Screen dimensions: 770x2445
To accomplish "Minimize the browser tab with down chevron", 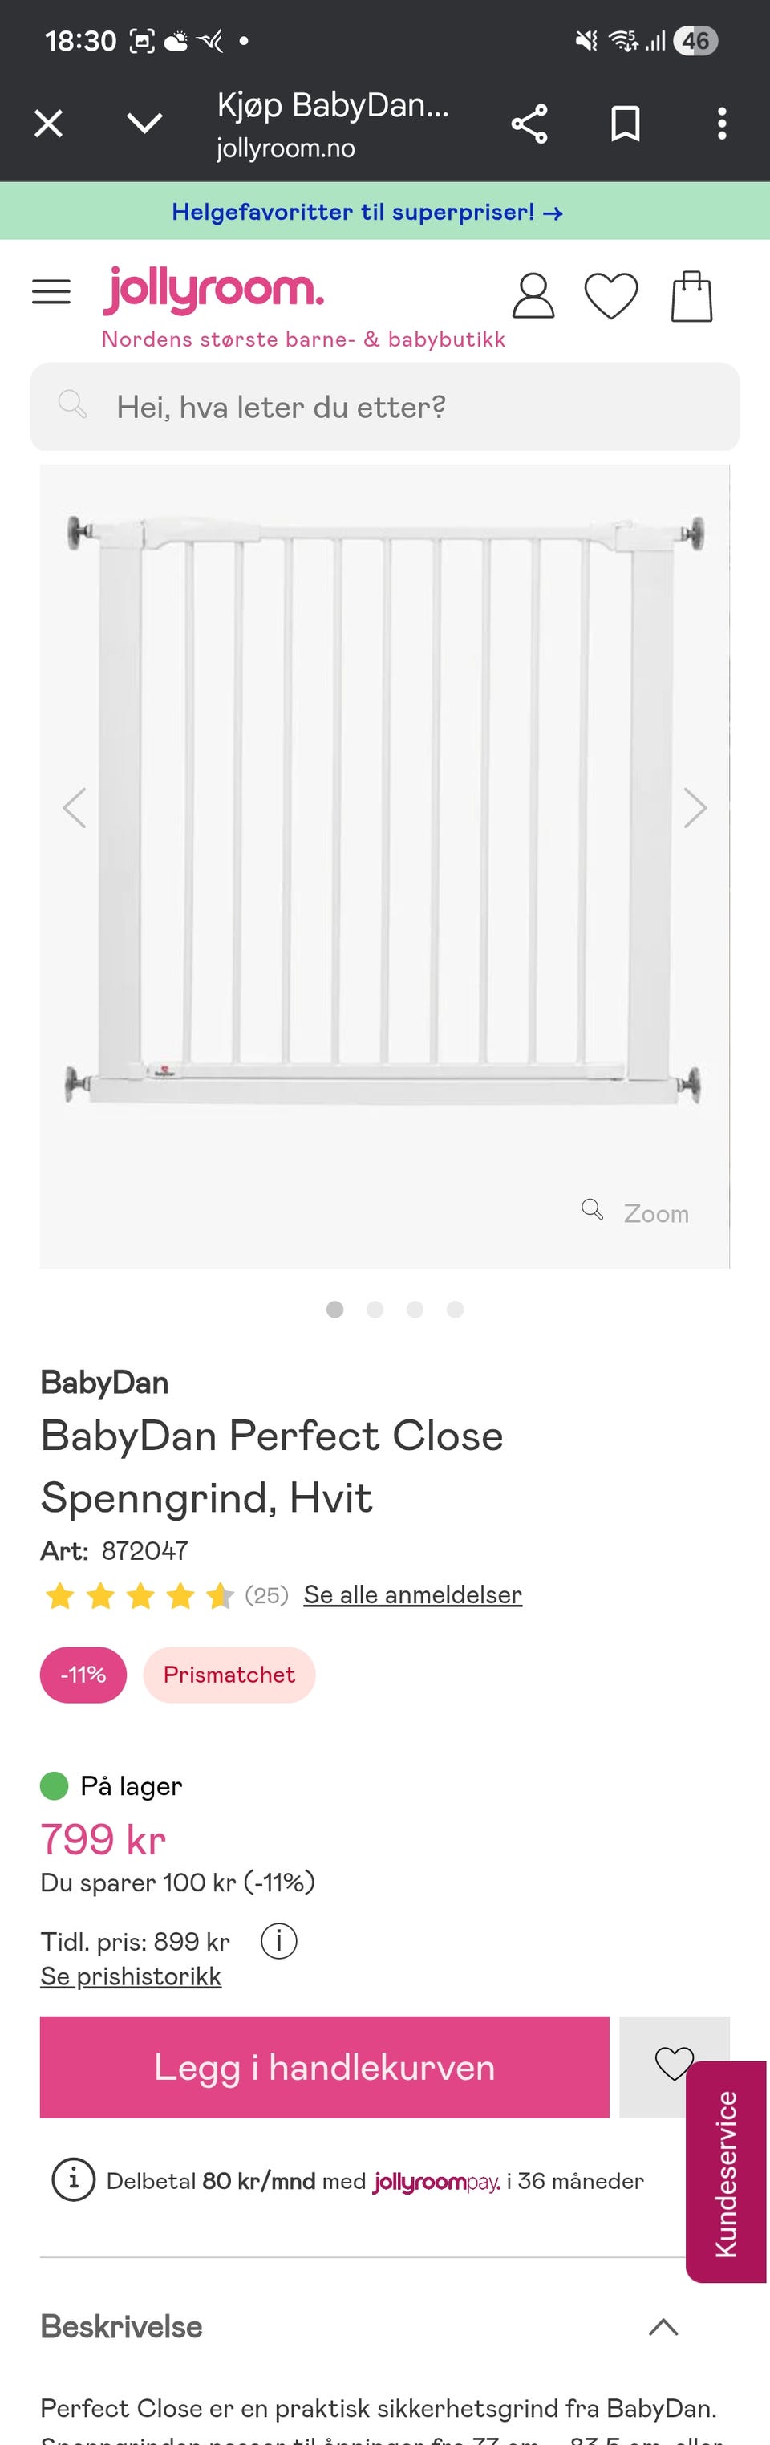I will pos(144,124).
